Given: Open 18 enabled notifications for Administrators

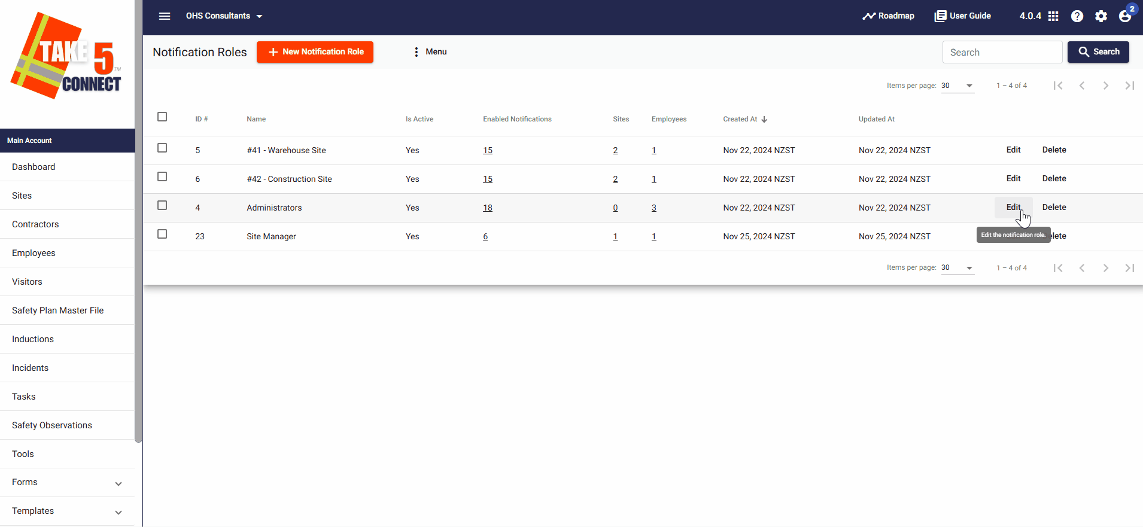Looking at the screenshot, I should 488,208.
